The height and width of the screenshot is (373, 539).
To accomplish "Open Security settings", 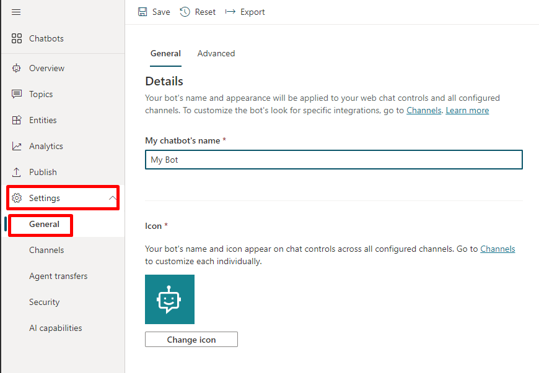I will coord(45,302).
